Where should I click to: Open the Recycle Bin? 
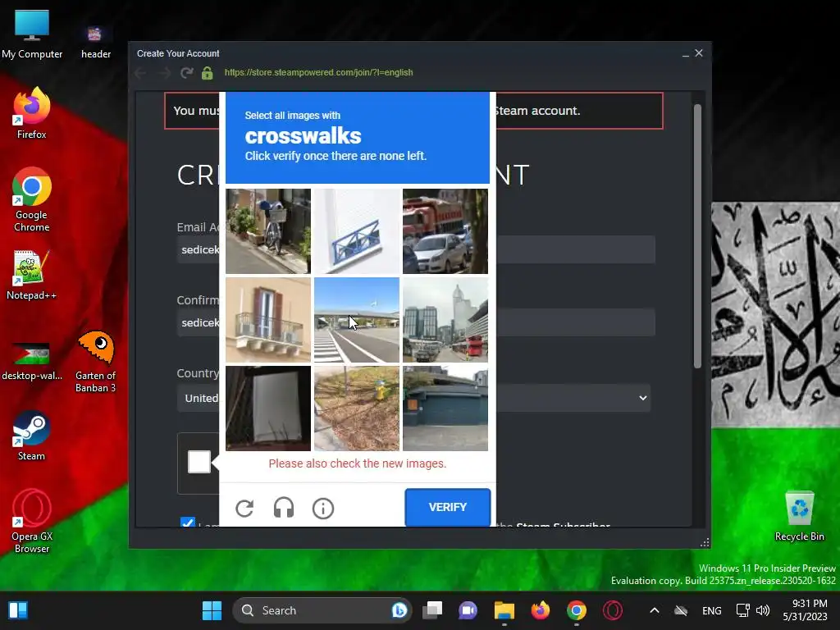[x=799, y=516]
